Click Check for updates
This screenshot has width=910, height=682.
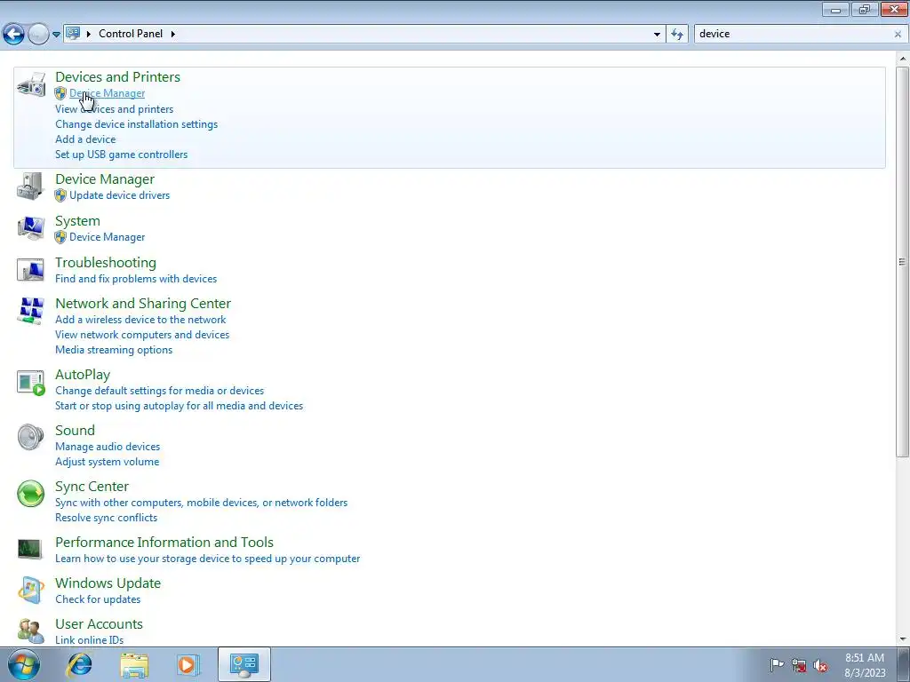coord(98,599)
